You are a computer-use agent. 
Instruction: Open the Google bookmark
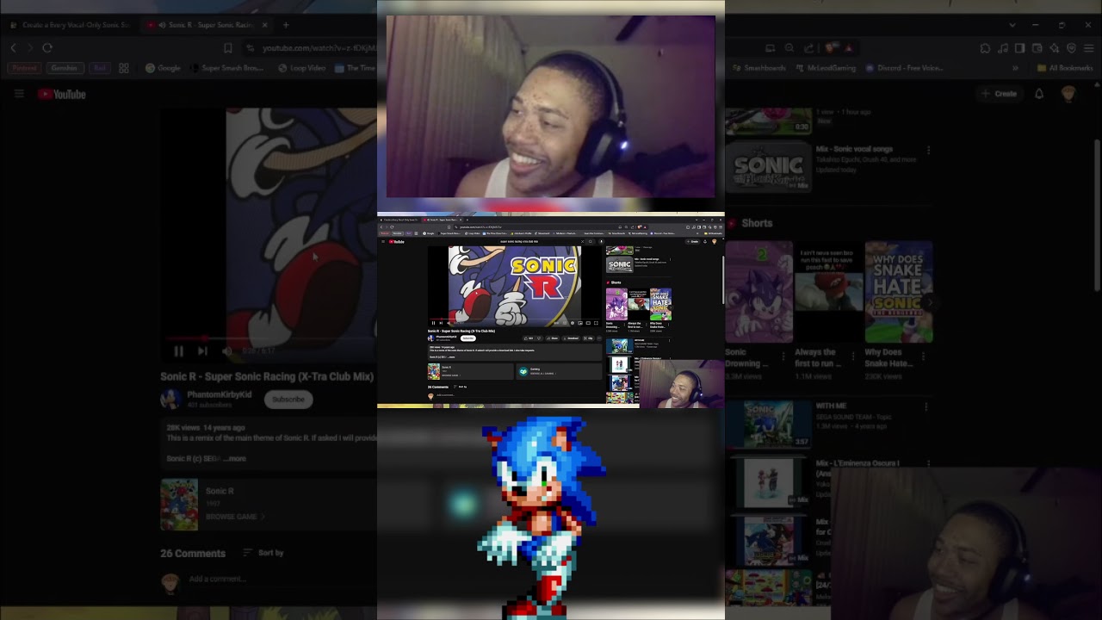(163, 68)
